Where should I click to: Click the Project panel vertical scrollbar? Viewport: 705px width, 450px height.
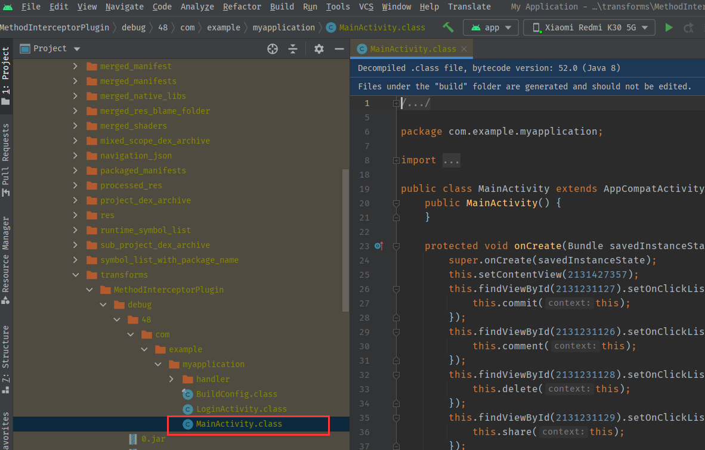click(346, 240)
